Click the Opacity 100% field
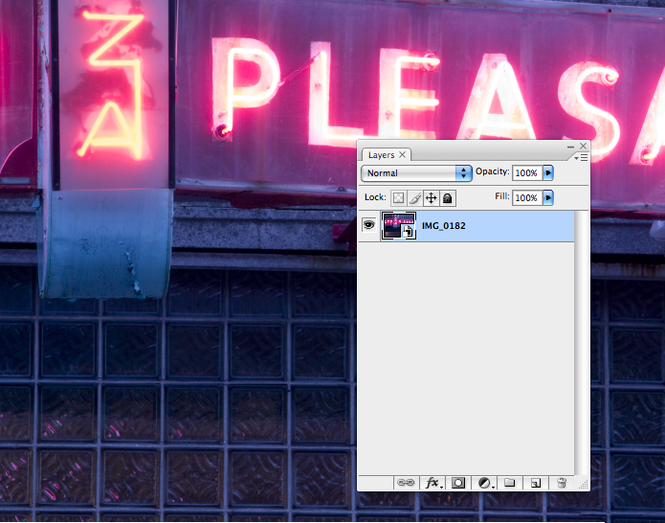 coord(527,173)
